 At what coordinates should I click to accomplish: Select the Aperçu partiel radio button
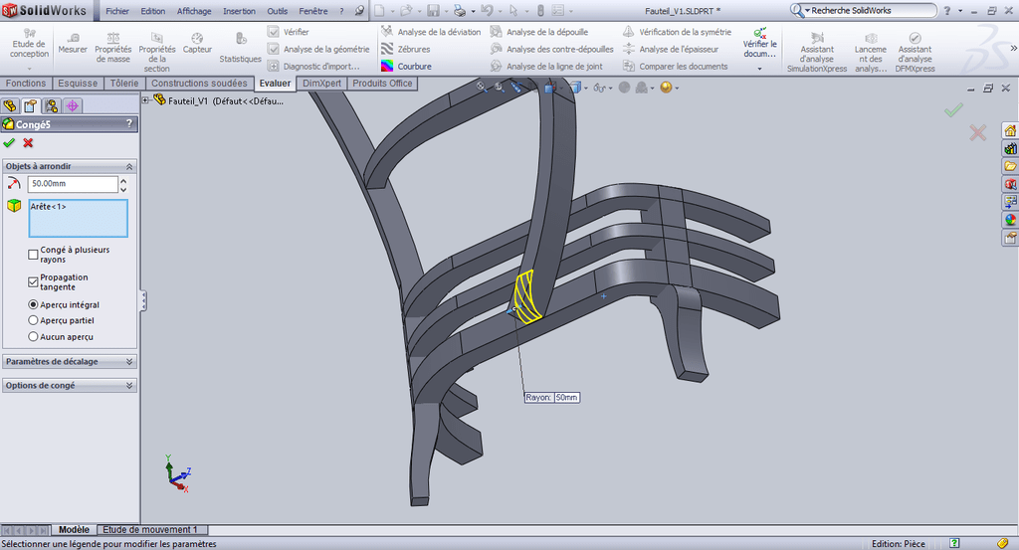[x=33, y=320]
